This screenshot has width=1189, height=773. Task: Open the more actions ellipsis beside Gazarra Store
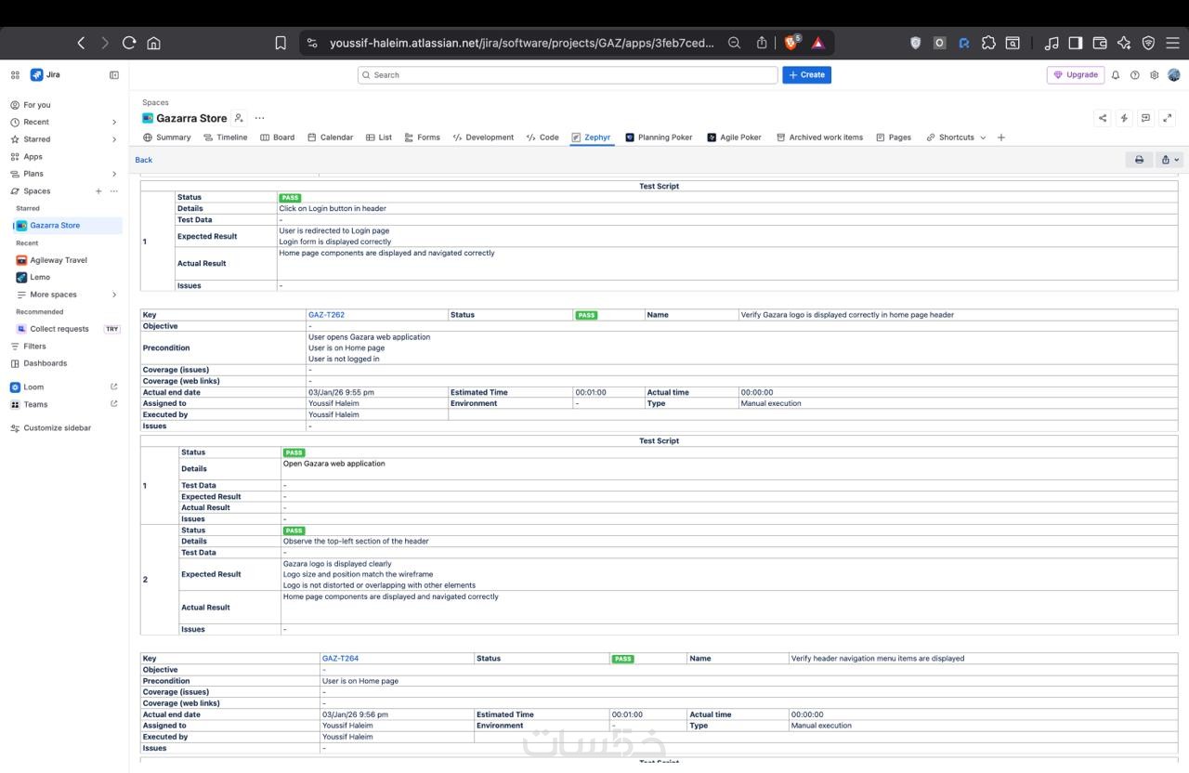click(259, 118)
